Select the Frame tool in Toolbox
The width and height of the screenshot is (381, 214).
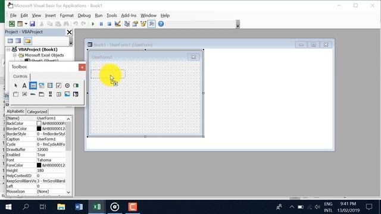(16, 94)
